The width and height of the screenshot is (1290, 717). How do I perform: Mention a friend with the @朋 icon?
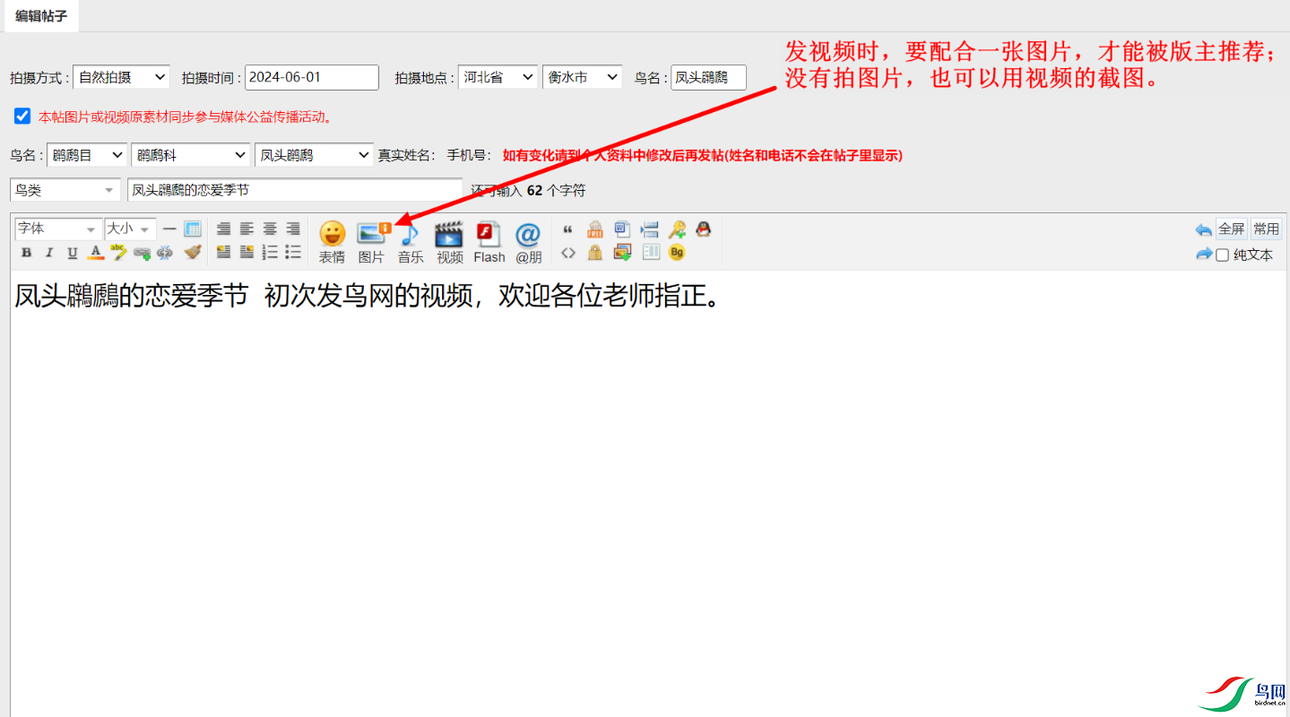point(528,242)
